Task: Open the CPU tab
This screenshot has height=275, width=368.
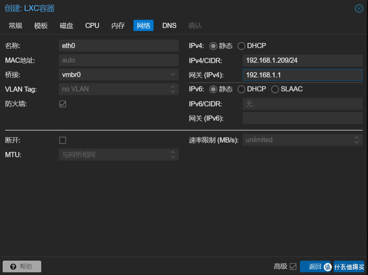Action: coord(92,26)
